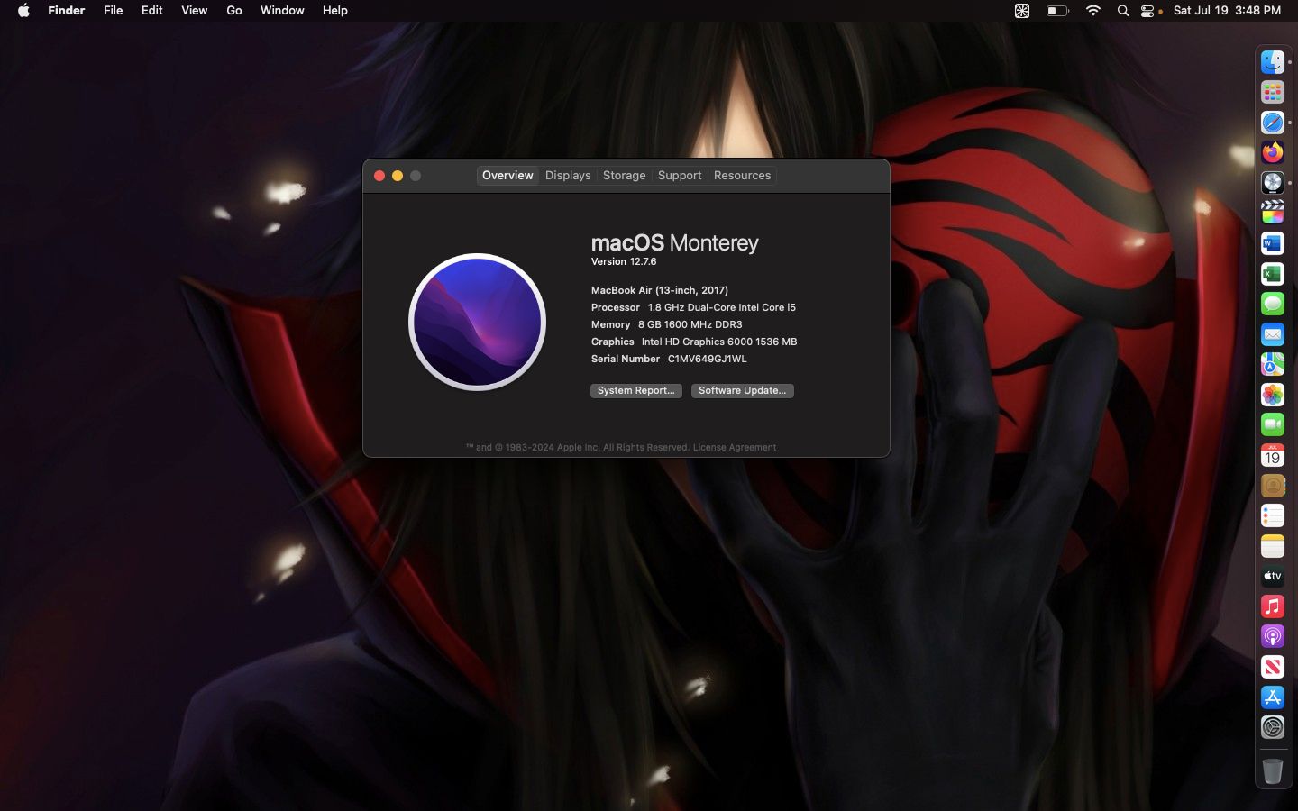Click the 8 GB 1600 MHz DDR3 value
The height and width of the screenshot is (811, 1298).
(690, 324)
